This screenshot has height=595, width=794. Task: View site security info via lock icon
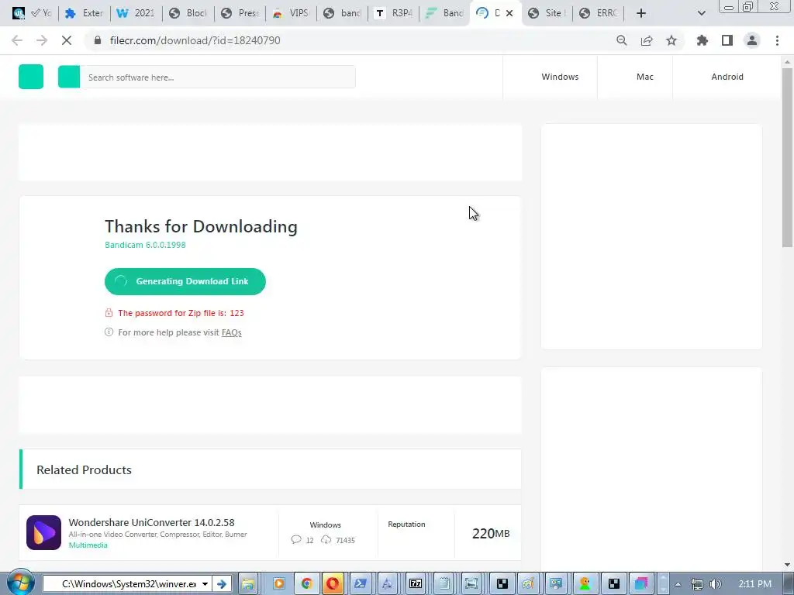98,40
